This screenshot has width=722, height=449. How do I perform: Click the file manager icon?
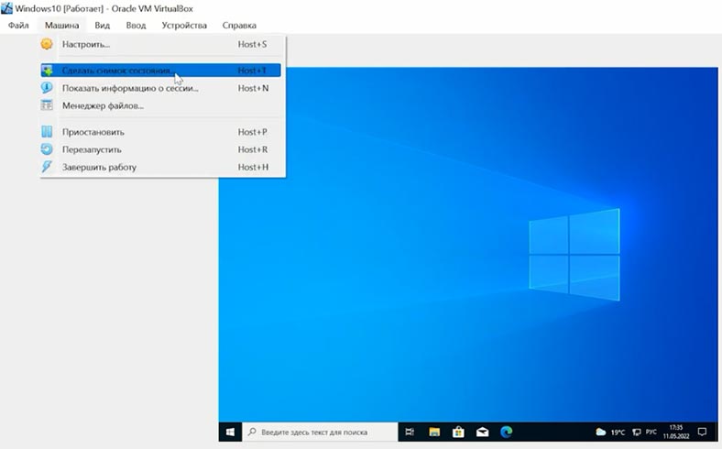click(47, 105)
